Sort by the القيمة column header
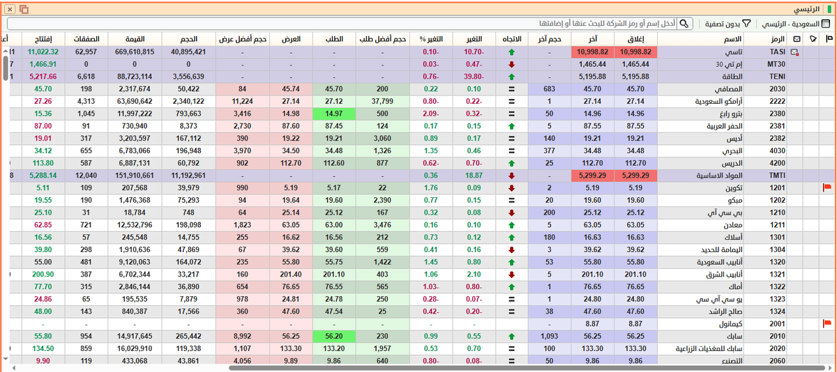The image size is (837, 372). 135,39
